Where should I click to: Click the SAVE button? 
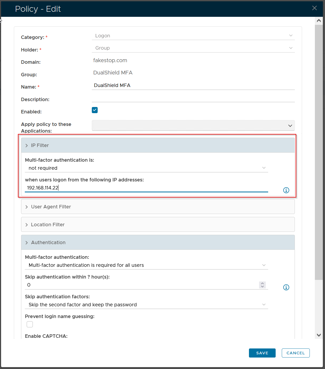(262, 353)
